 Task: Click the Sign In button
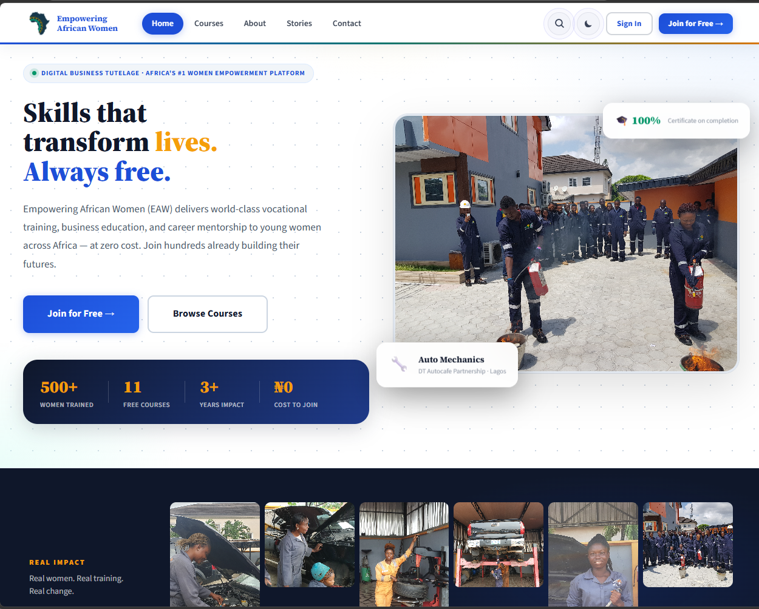629,23
